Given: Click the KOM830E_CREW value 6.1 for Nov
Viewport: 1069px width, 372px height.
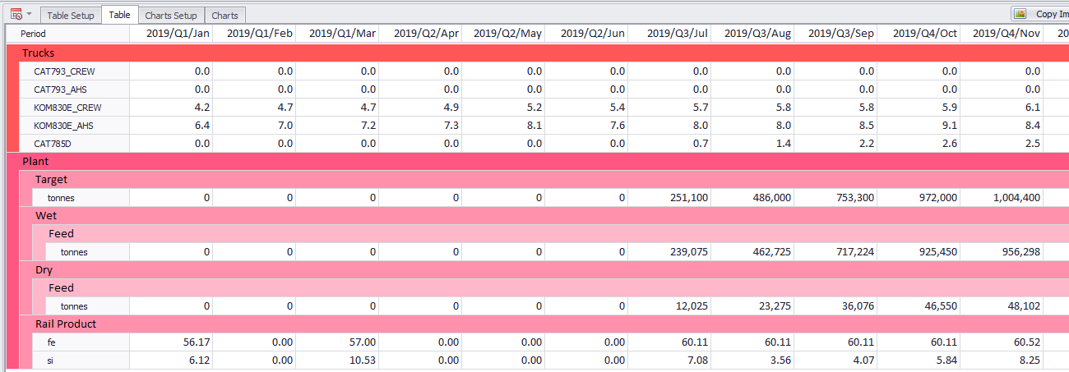Looking at the screenshot, I should click(x=1002, y=107).
